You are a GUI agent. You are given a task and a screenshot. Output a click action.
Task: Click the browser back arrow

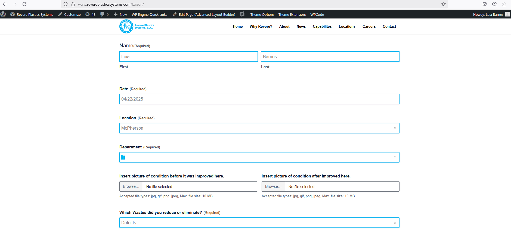(5, 4)
